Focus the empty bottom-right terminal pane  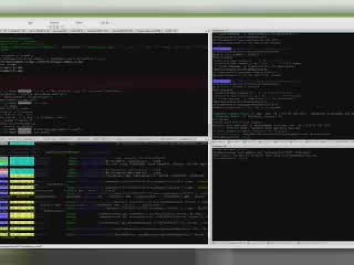pos(282,199)
